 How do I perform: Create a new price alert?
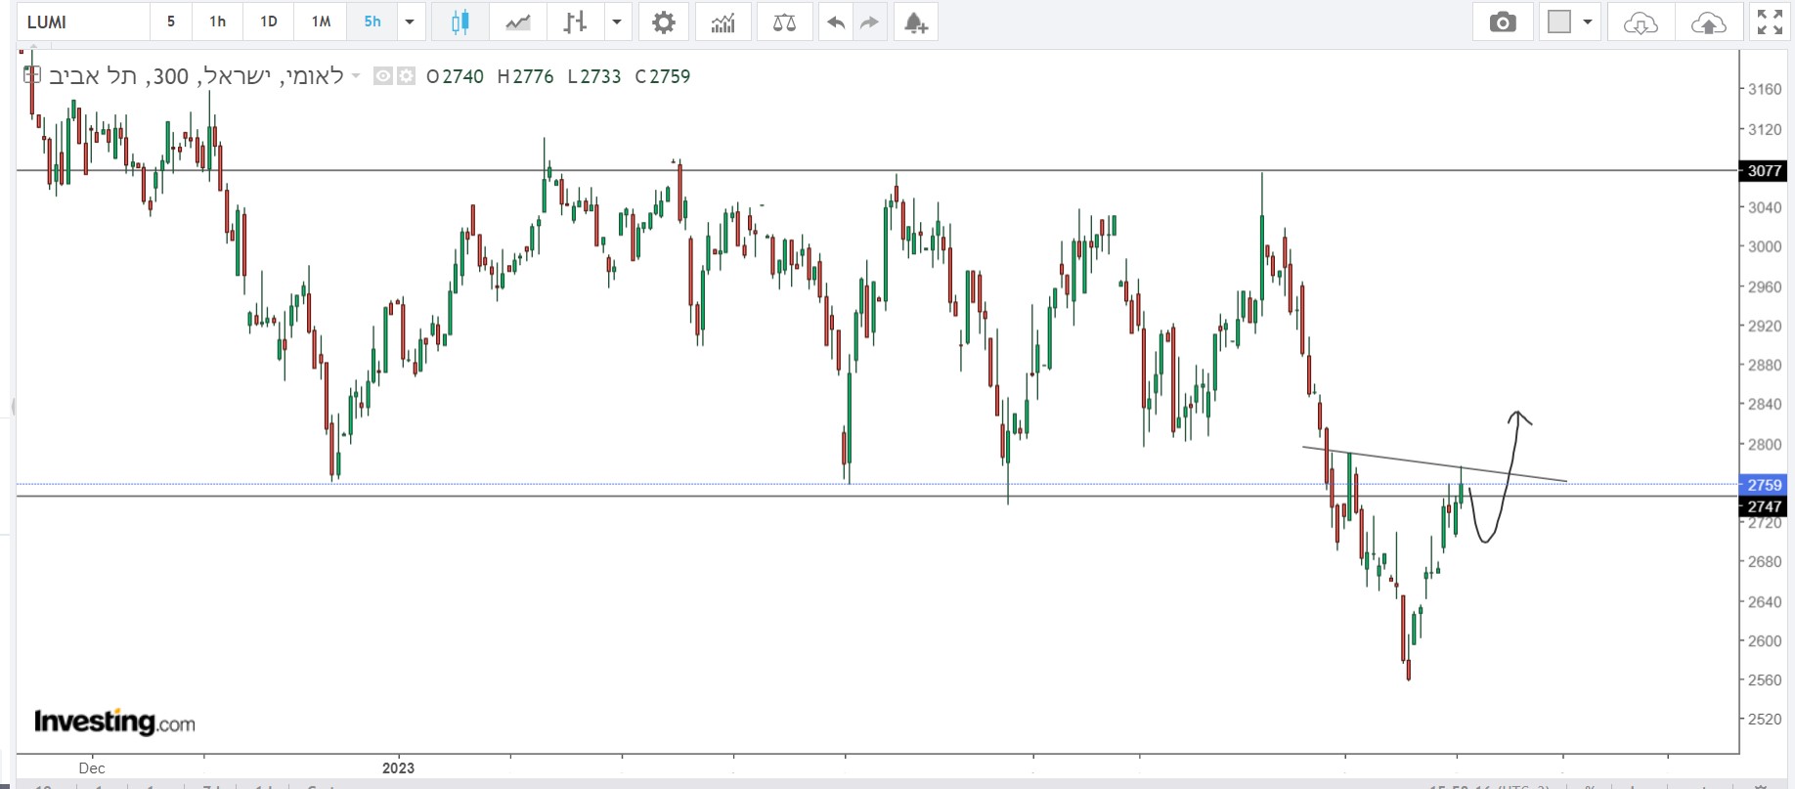tap(915, 22)
